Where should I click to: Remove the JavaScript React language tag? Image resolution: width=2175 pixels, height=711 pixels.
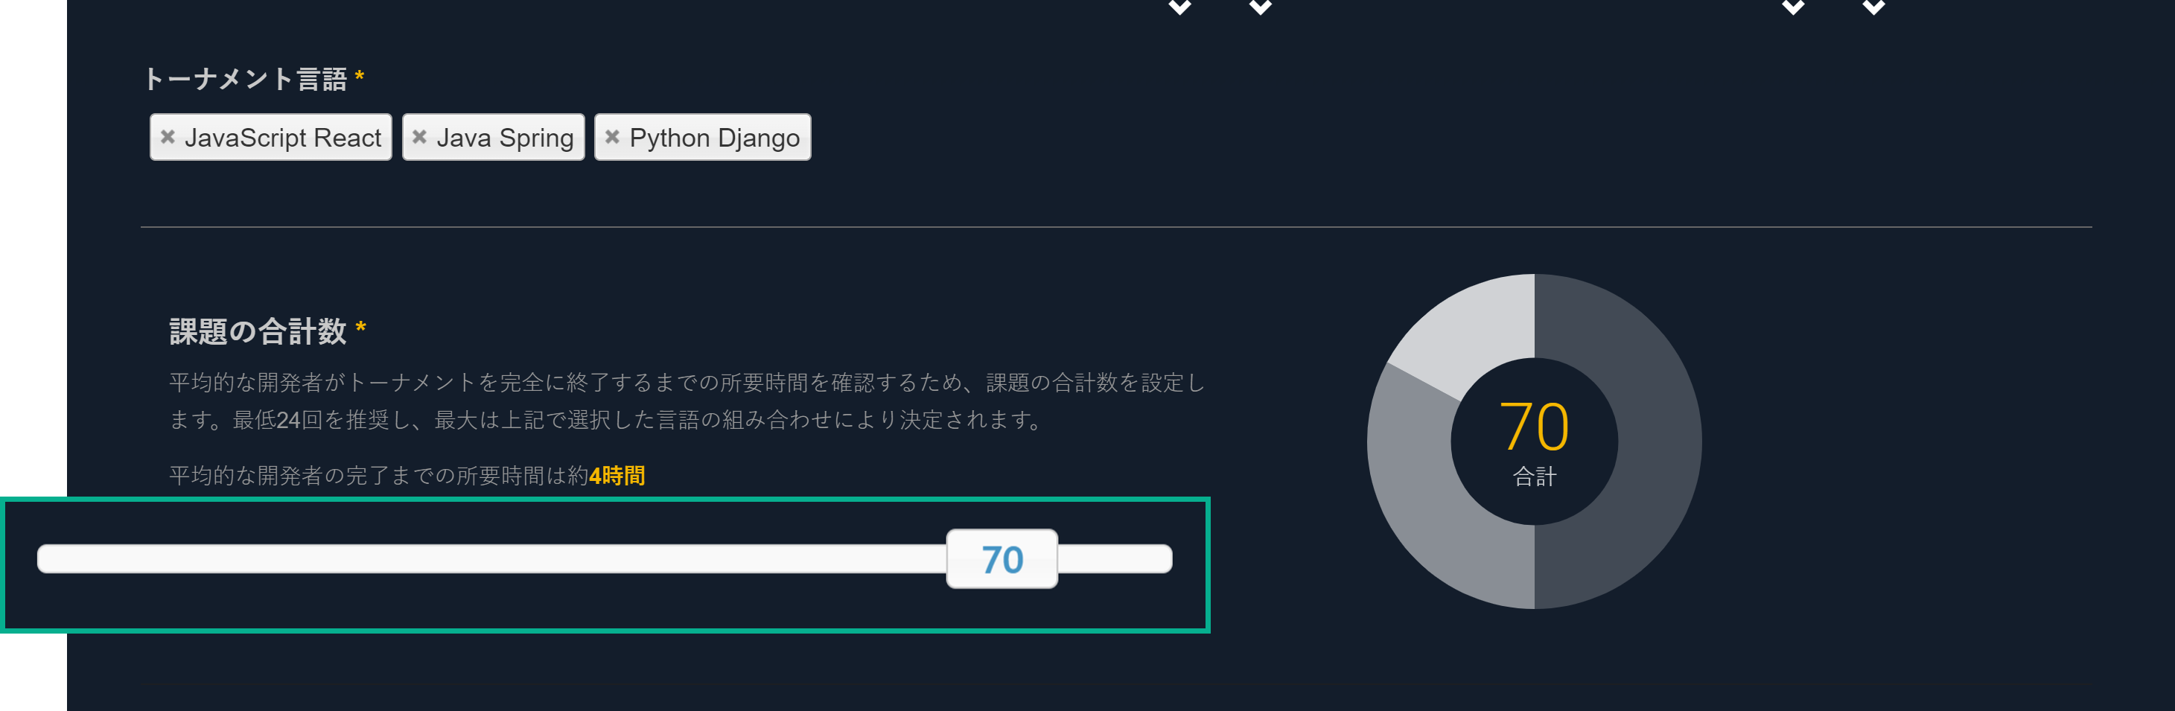tap(168, 137)
